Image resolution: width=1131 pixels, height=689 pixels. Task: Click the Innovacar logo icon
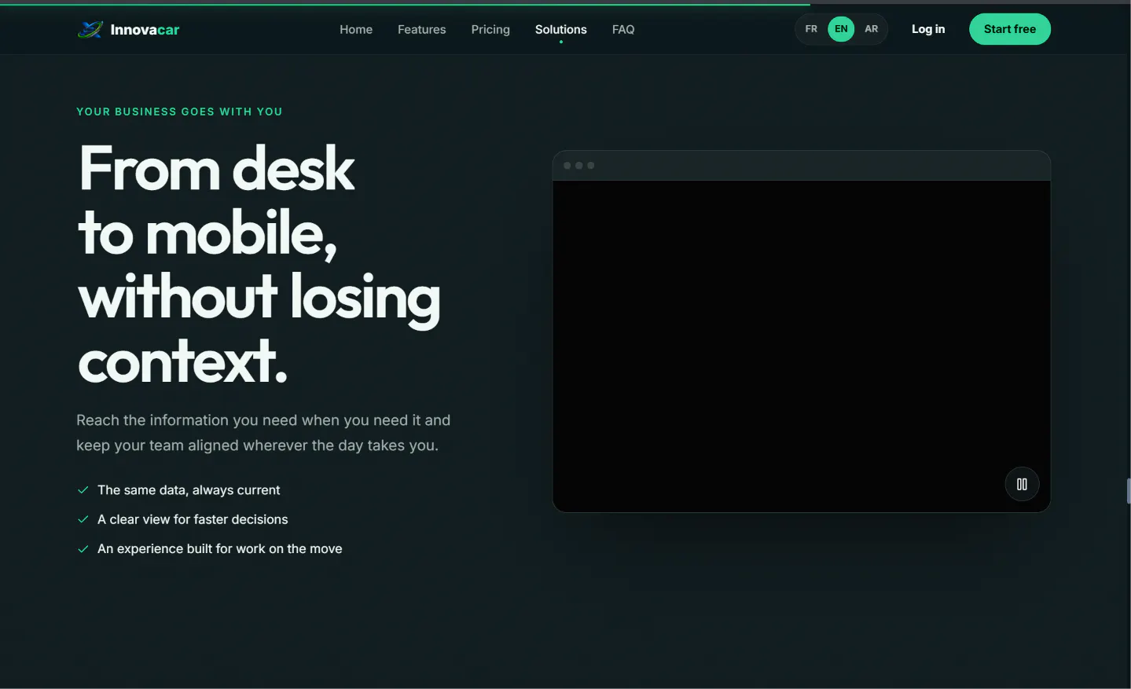[90, 30]
